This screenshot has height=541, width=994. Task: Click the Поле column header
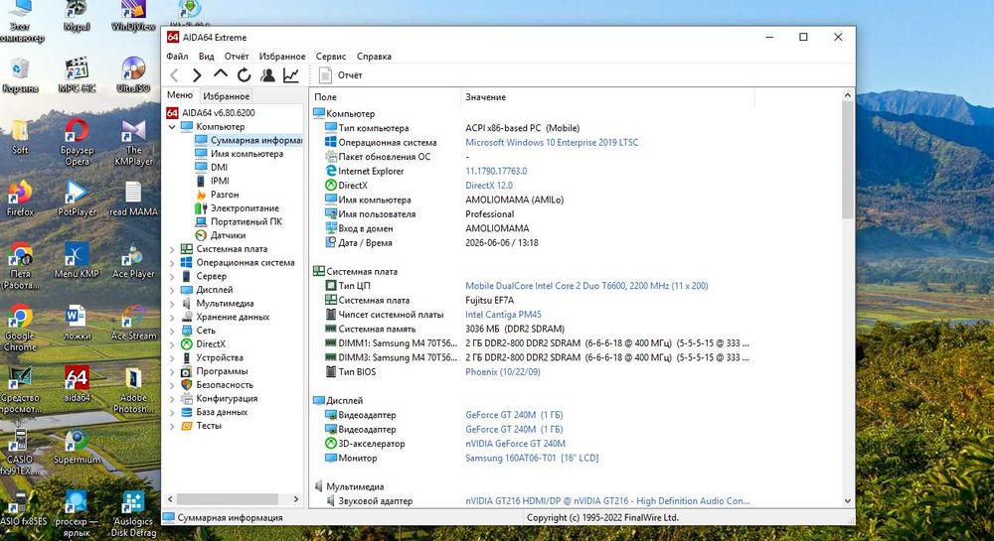386,97
